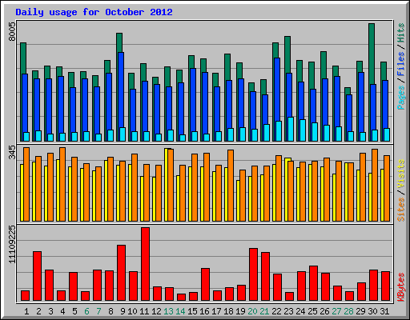This screenshot has width=410, height=320.
Task: Select day 18 label on the x-axis
Action: click(228, 311)
